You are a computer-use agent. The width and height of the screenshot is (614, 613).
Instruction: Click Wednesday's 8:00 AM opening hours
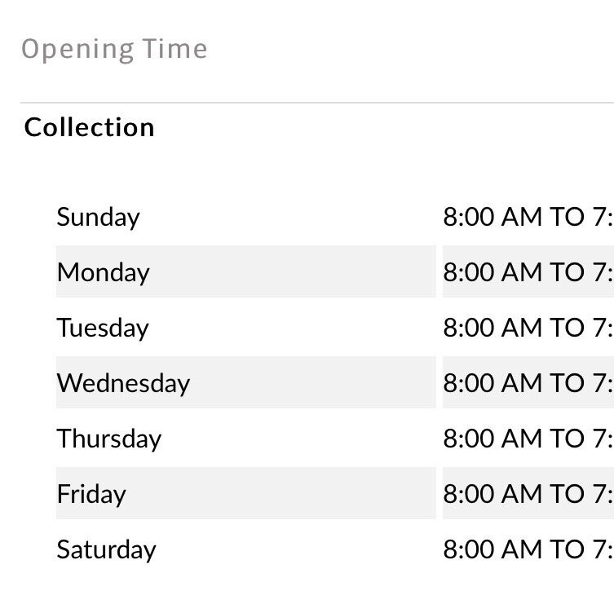[528, 382]
